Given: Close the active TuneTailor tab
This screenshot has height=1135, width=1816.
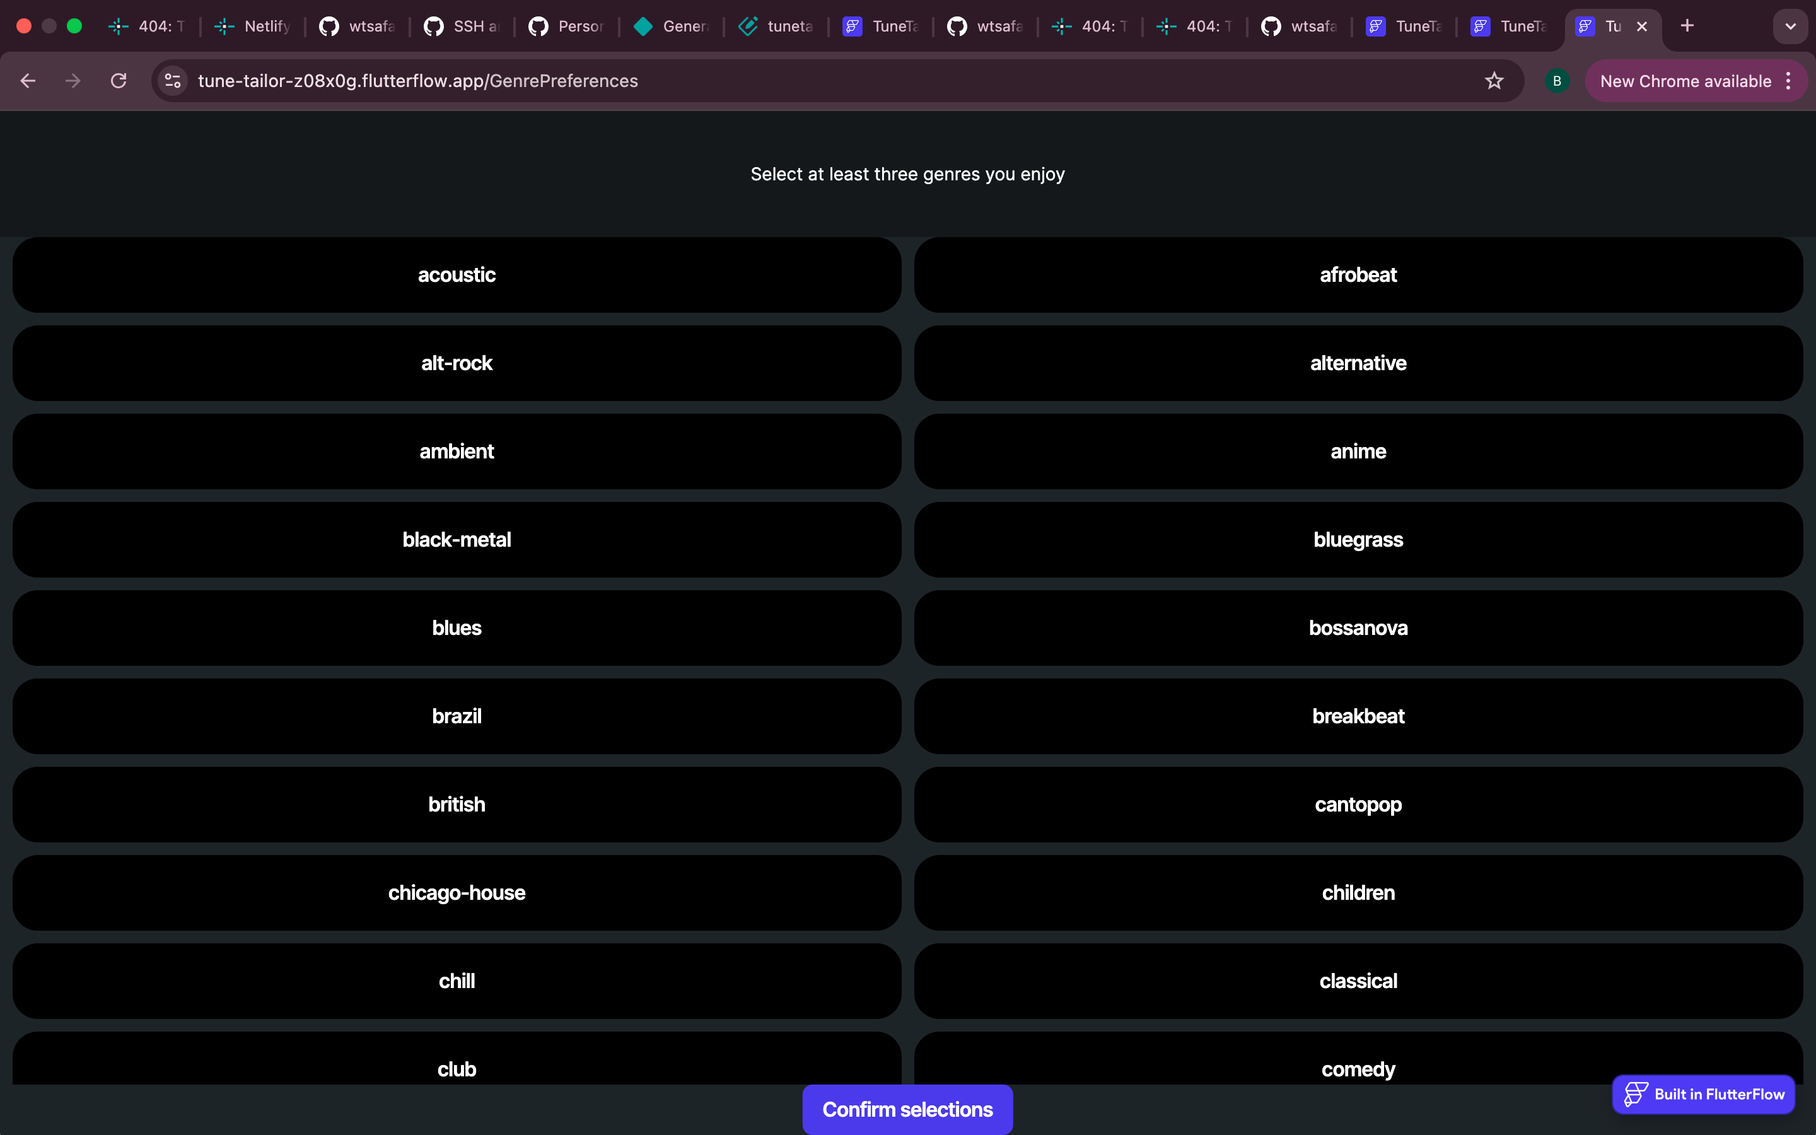Looking at the screenshot, I should coord(1642,26).
